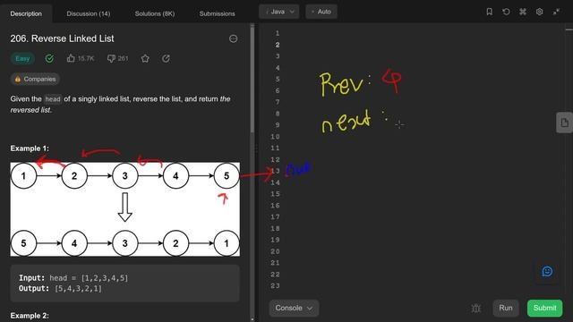Click line number 23 in editor
This screenshot has width=573, height=322.
click(x=275, y=286)
